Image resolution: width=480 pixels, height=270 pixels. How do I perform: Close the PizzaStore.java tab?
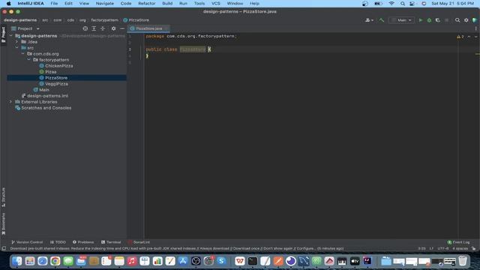point(166,28)
